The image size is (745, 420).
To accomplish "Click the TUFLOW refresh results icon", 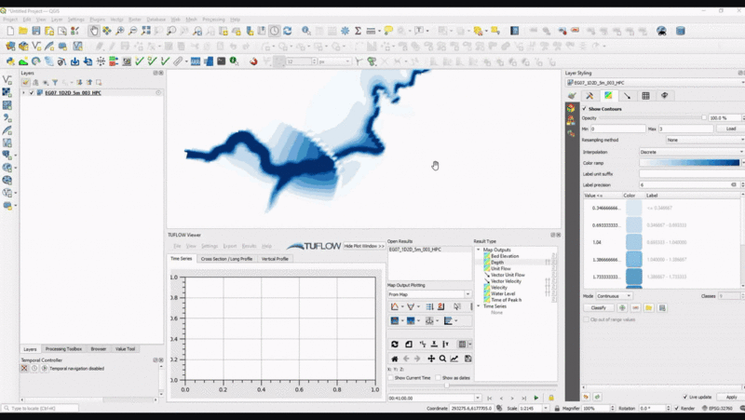I will click(x=395, y=345).
